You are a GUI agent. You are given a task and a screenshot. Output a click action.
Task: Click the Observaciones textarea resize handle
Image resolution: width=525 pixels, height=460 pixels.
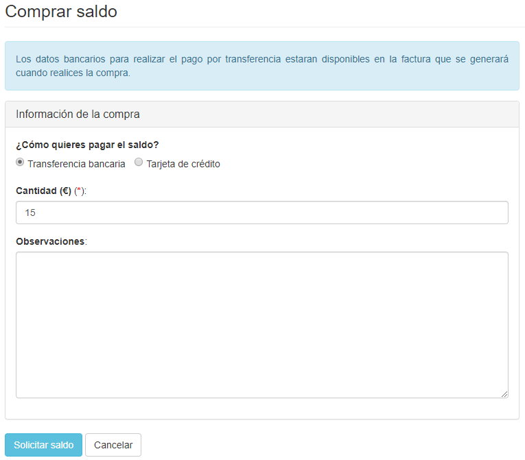(x=504, y=394)
